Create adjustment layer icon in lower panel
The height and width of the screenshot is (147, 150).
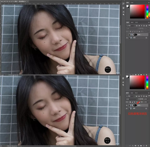coord(138,146)
